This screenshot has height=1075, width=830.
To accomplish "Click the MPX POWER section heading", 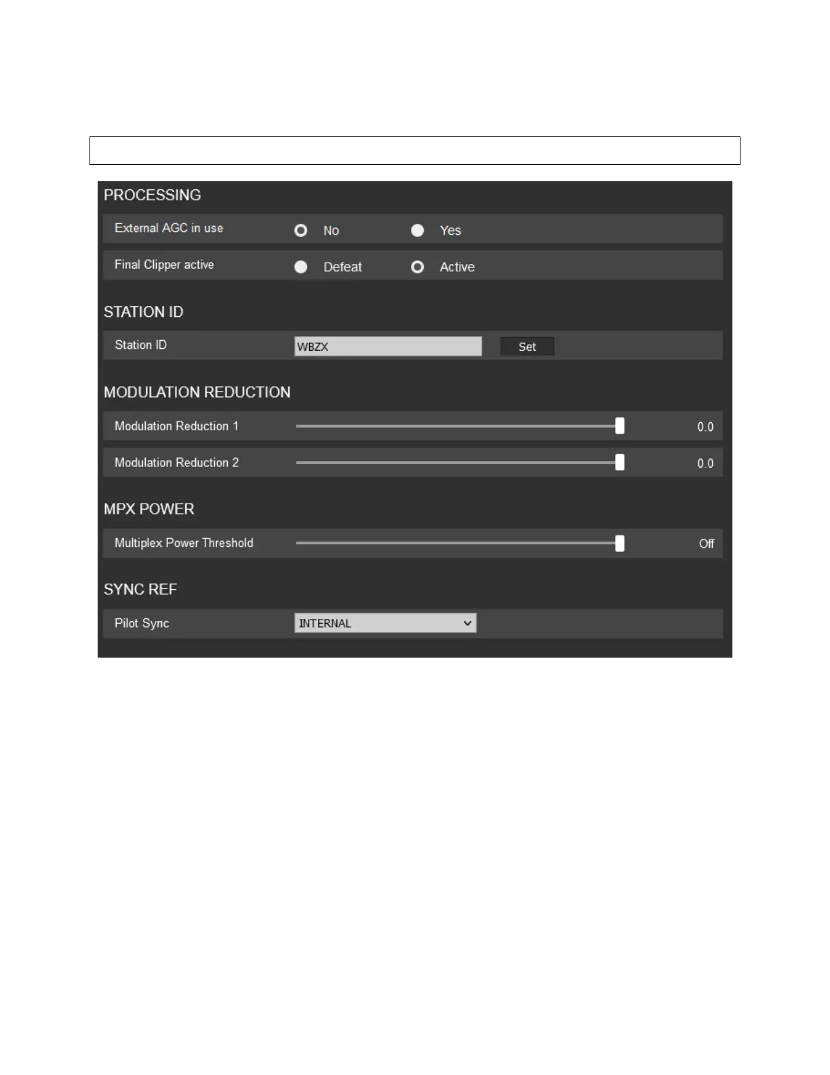I will point(149,509).
